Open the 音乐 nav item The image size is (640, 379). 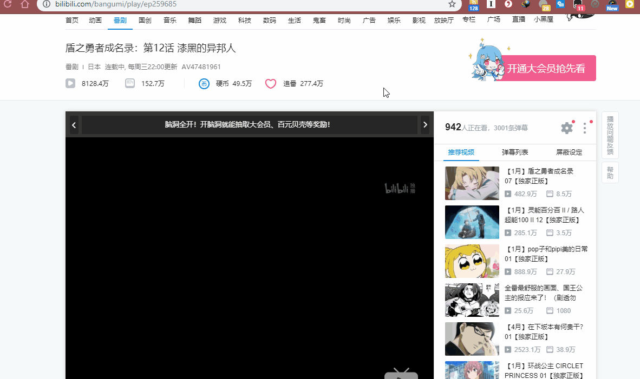tap(170, 21)
